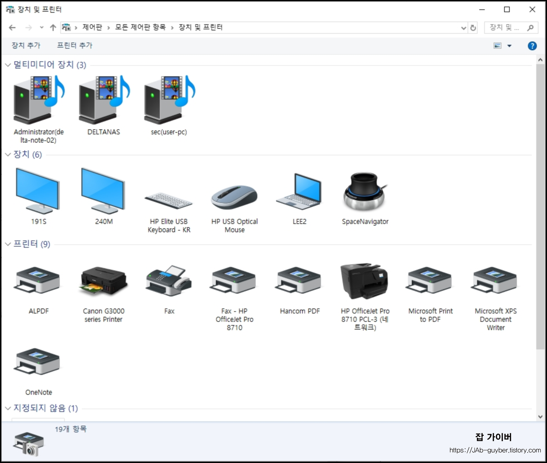The height and width of the screenshot is (463, 547).
Task: Select the Fax - HP OfficeJet Pro 8710 icon
Action: pyautogui.click(x=233, y=280)
